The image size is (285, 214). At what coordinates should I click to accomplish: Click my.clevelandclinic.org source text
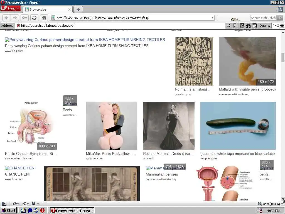point(19,159)
